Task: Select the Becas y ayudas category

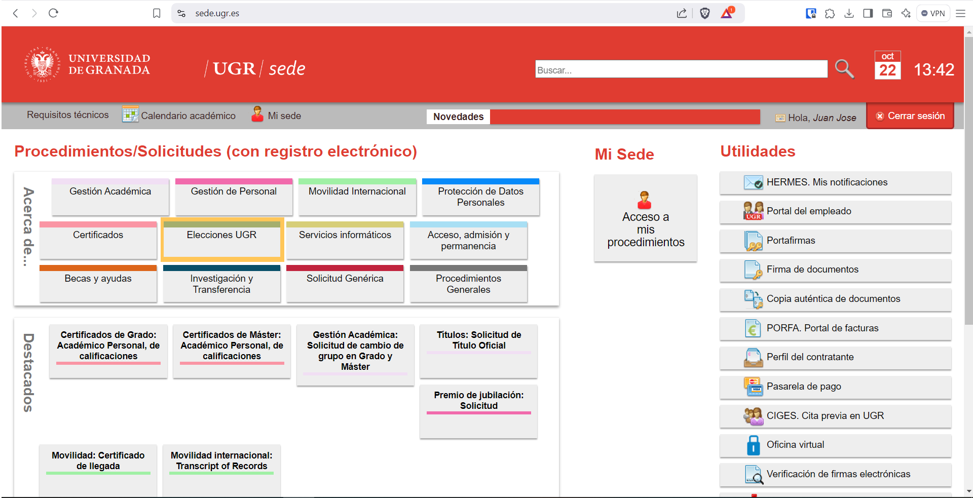Action: click(x=98, y=284)
